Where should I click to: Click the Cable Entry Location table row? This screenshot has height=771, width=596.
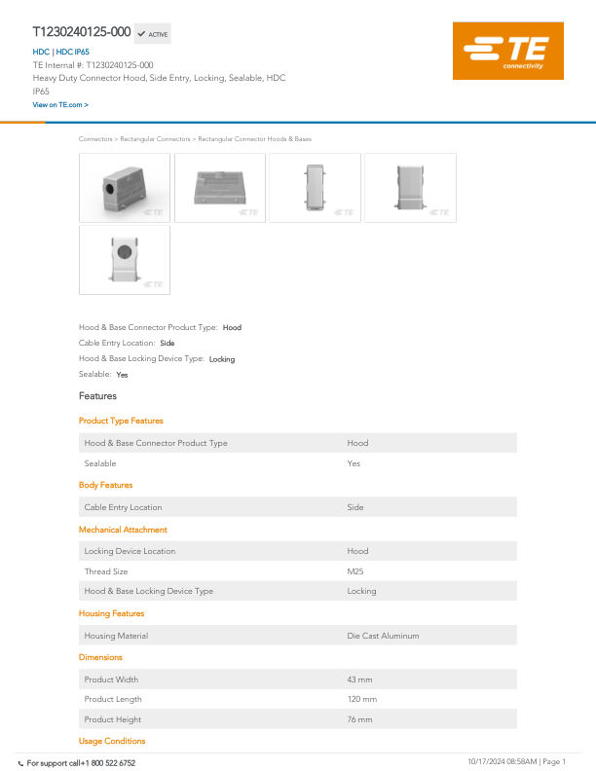[x=297, y=507]
